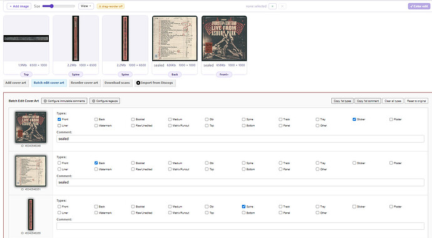
Task: Open the View dropdown menu
Action: pos(86,6)
